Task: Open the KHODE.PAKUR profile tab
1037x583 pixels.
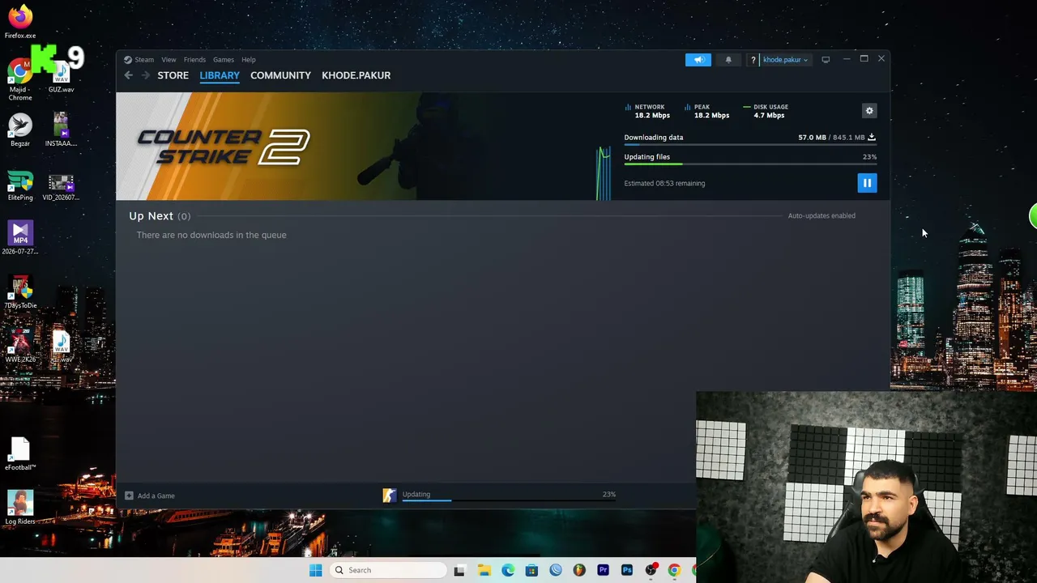Action: click(356, 75)
